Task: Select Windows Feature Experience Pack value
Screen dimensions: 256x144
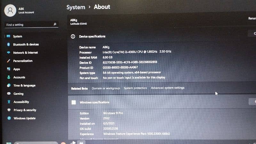Action: click(137, 134)
